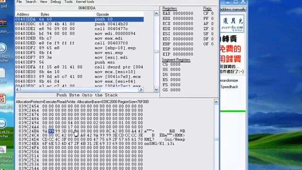The width and height of the screenshot is (302, 170).
Task: Click the hex dump scroll up arrow
Action: [x=216, y=102]
